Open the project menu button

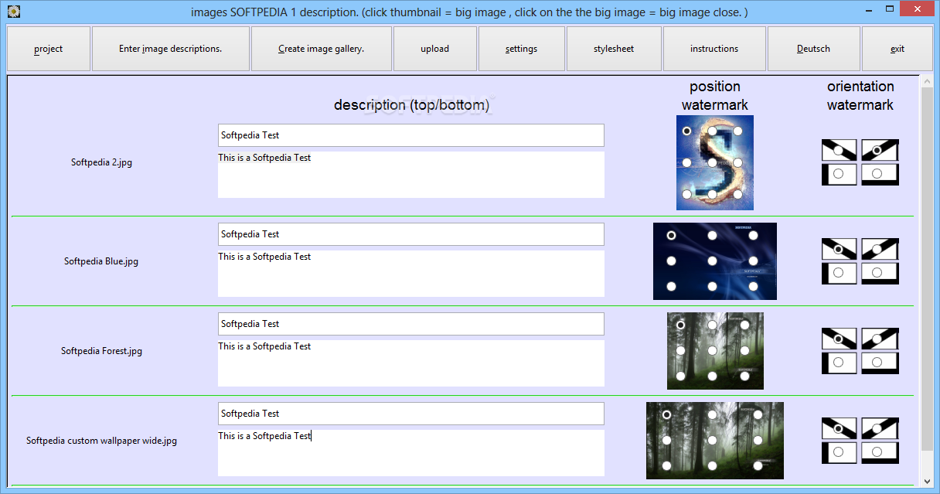(x=49, y=49)
